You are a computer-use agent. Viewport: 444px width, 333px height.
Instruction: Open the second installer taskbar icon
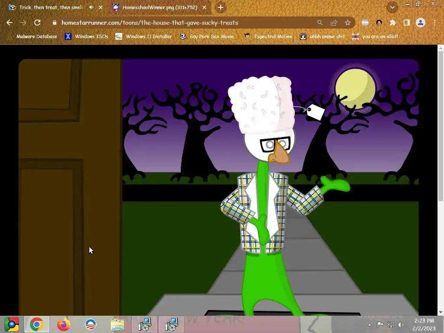point(171,324)
